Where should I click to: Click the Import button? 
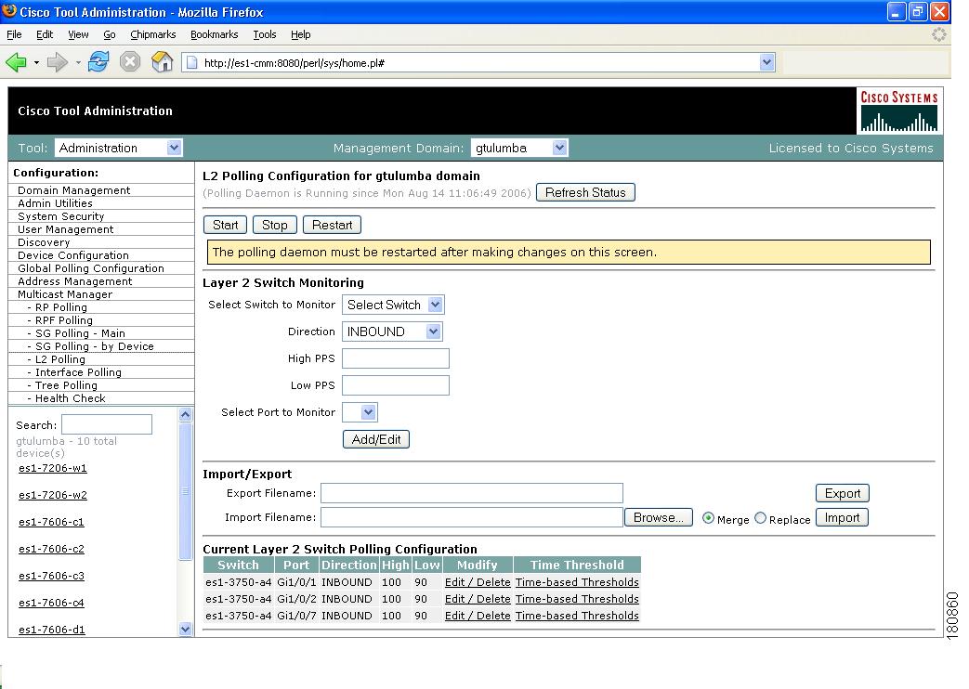[x=842, y=517]
